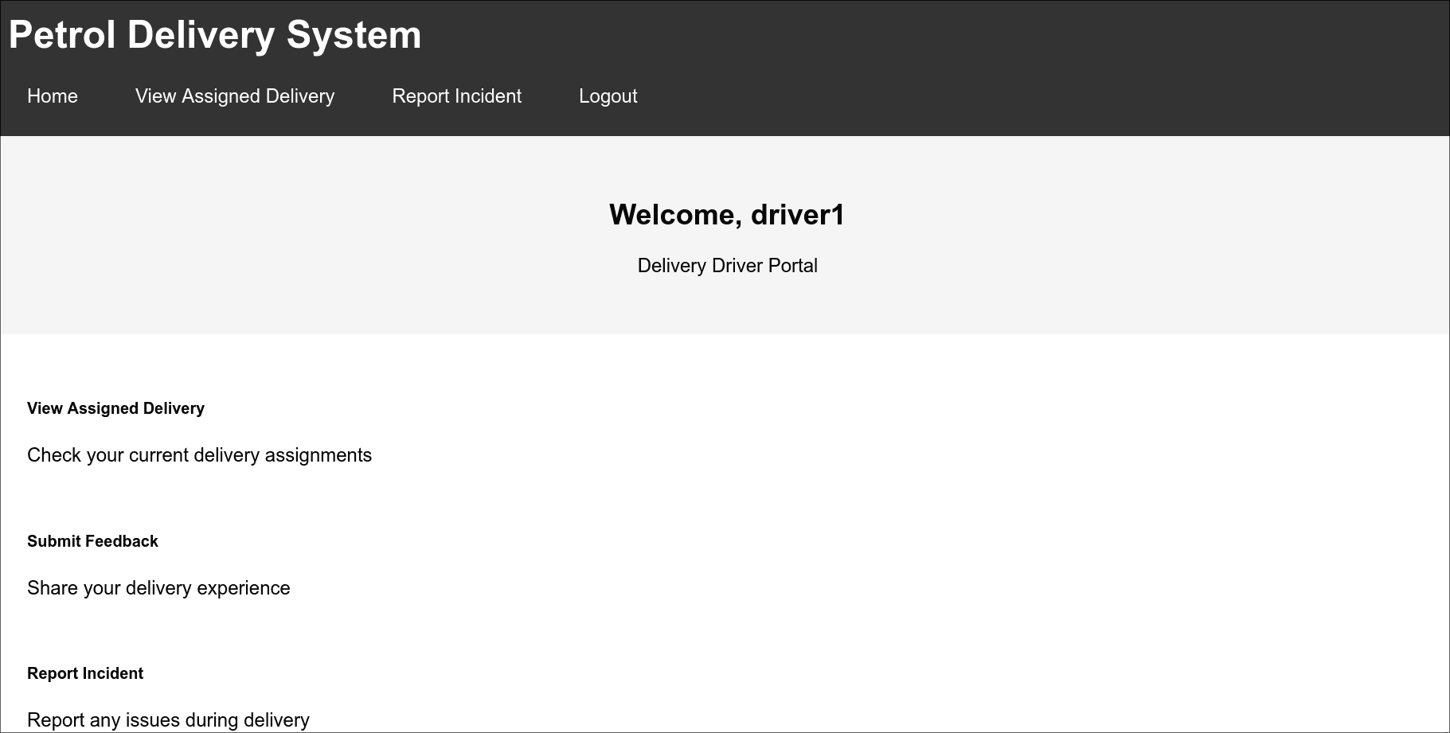This screenshot has height=733, width=1450.
Task: Select Report Incident in the navigation bar
Action: coord(455,96)
